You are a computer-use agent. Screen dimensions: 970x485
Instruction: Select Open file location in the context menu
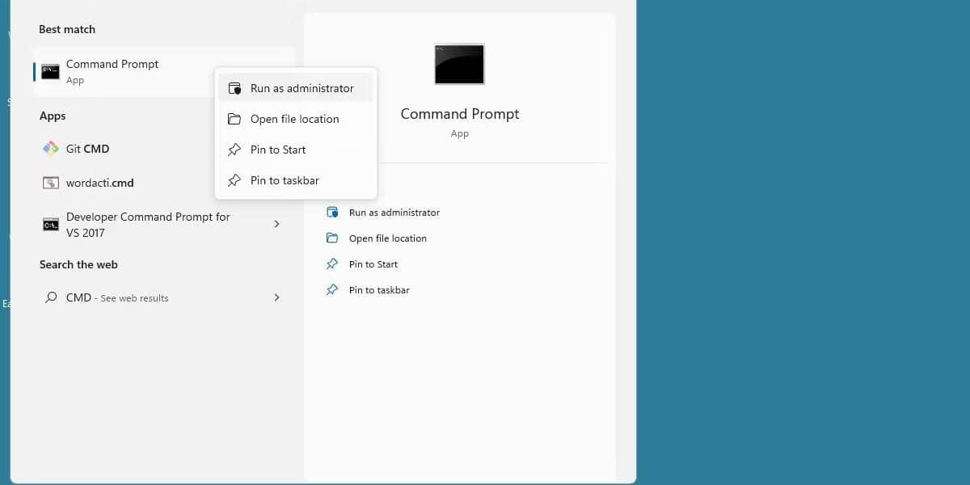click(x=296, y=118)
